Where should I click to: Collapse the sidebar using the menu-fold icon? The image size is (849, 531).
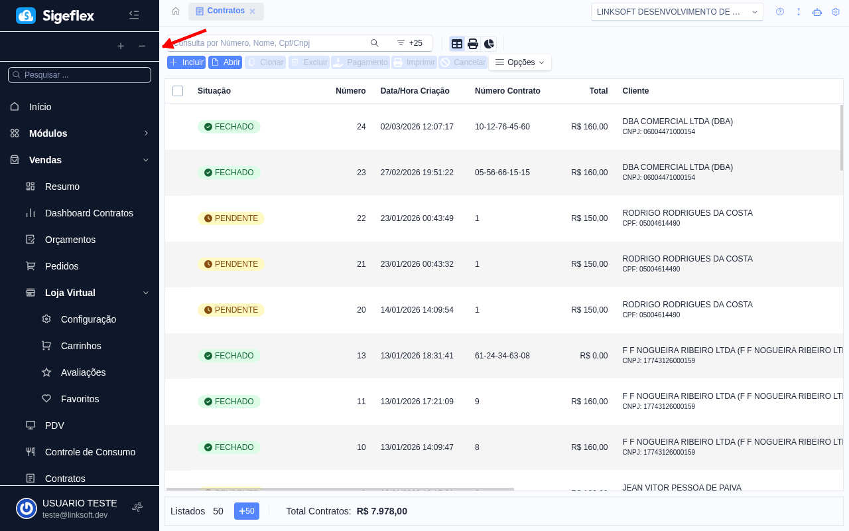click(134, 15)
